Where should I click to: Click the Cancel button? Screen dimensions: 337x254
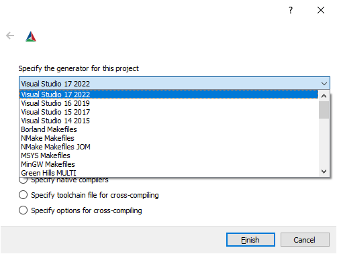click(x=305, y=240)
